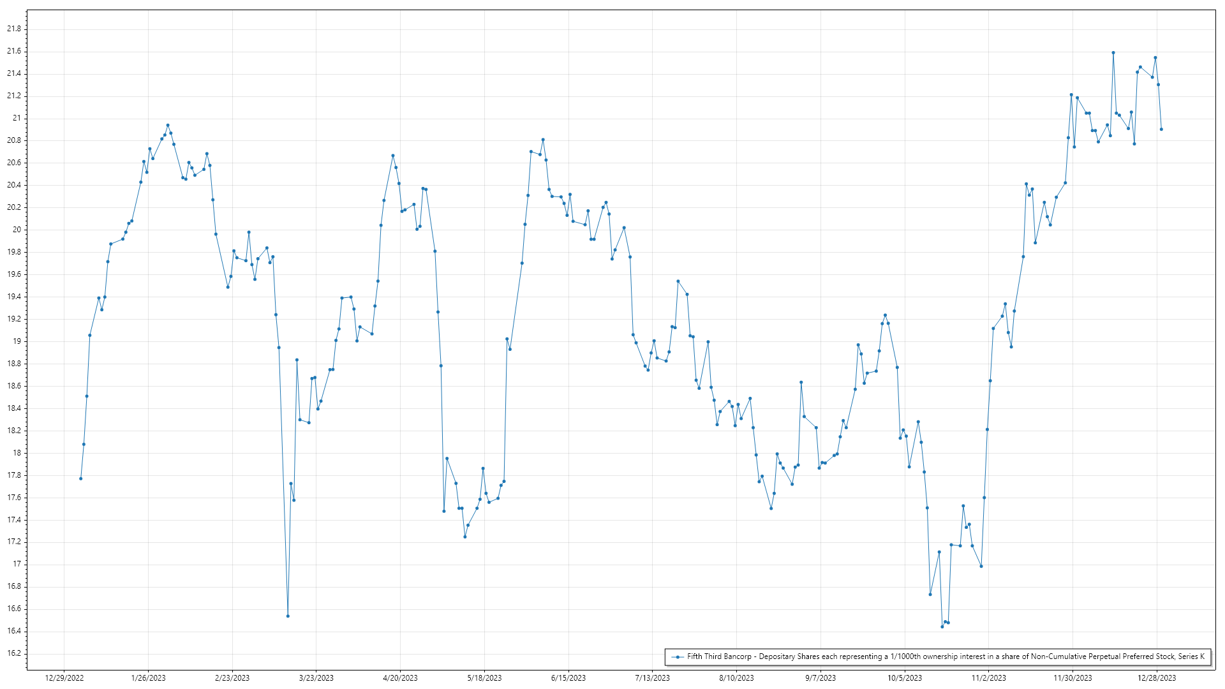Select the lowest March data point near 16.5

[x=288, y=616]
